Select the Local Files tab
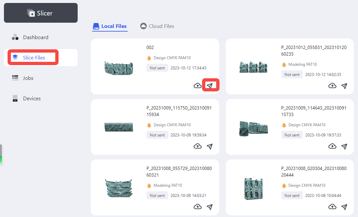 click(110, 26)
